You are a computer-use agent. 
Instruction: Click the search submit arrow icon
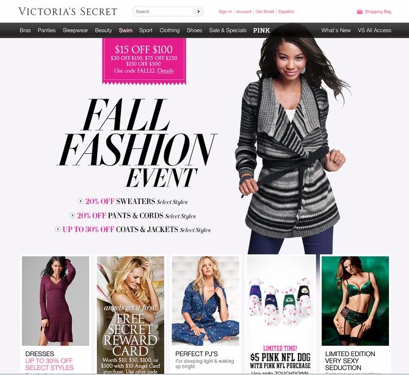198,12
